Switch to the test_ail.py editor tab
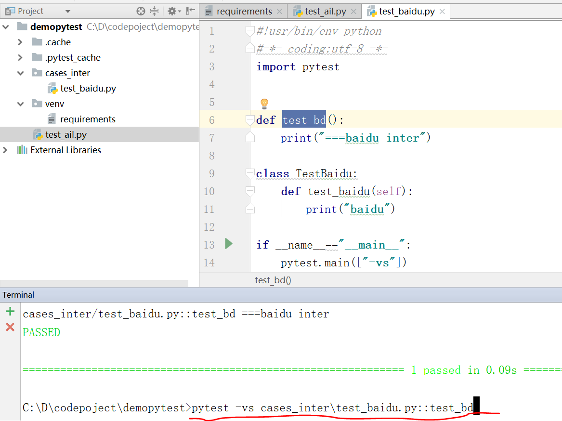 click(x=326, y=12)
